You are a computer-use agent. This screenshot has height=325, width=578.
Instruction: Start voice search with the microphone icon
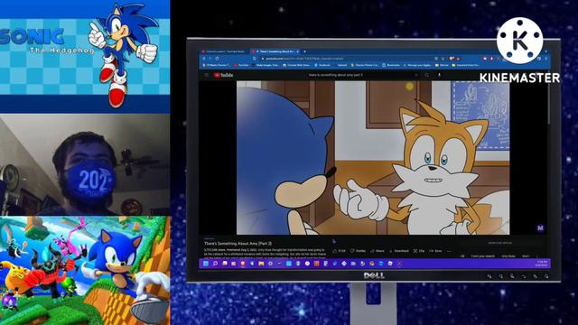[x=439, y=75]
